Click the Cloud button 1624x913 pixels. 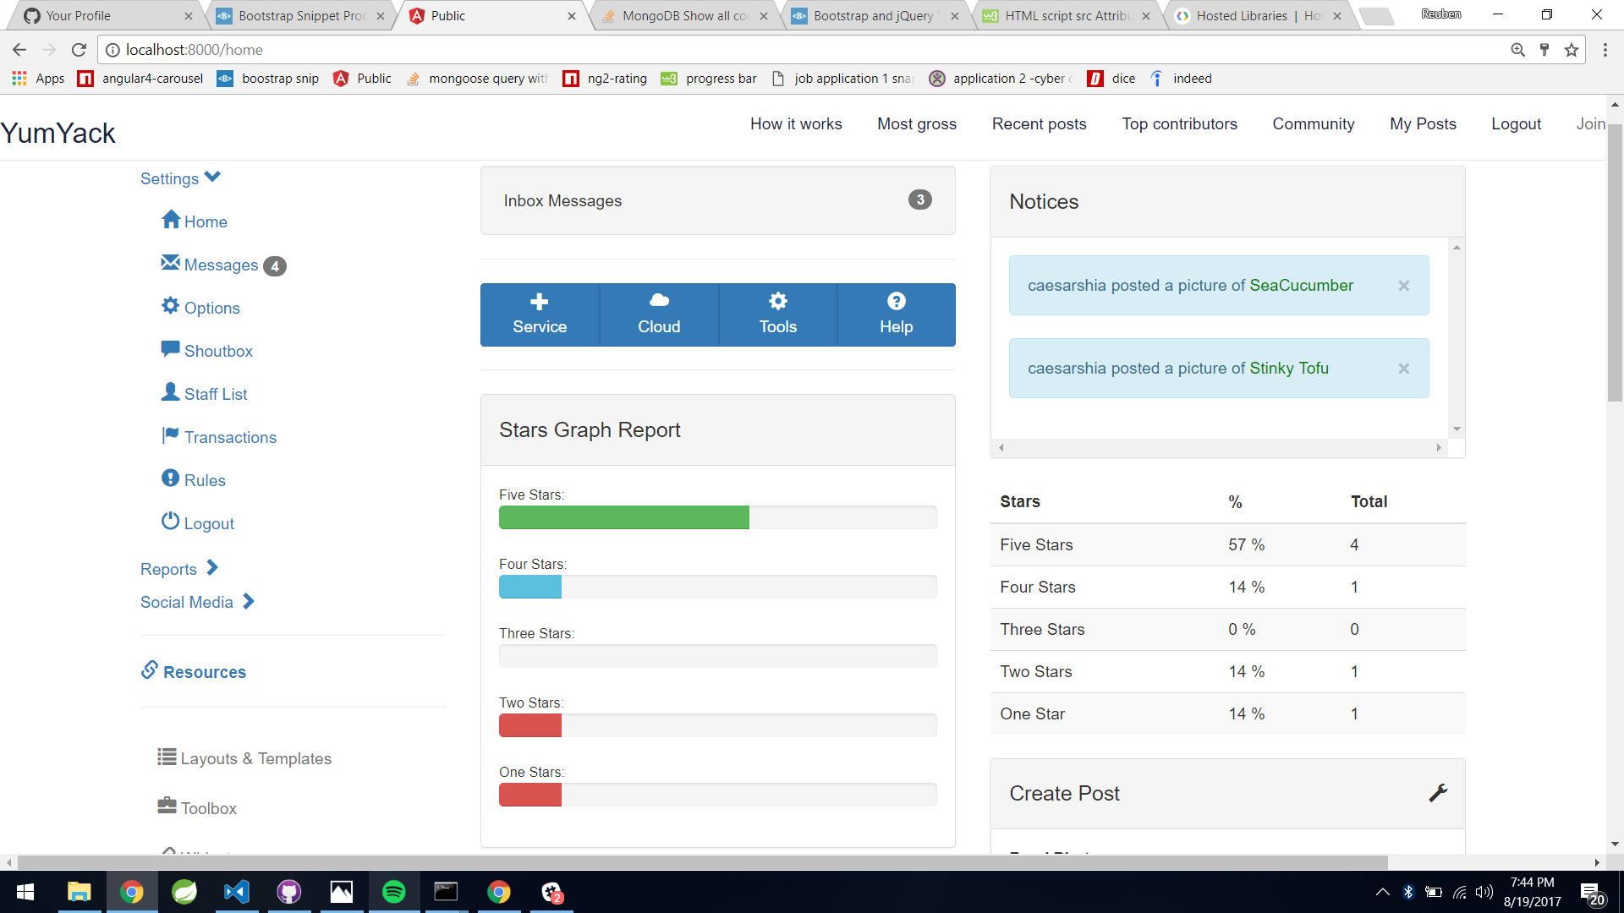coord(659,314)
